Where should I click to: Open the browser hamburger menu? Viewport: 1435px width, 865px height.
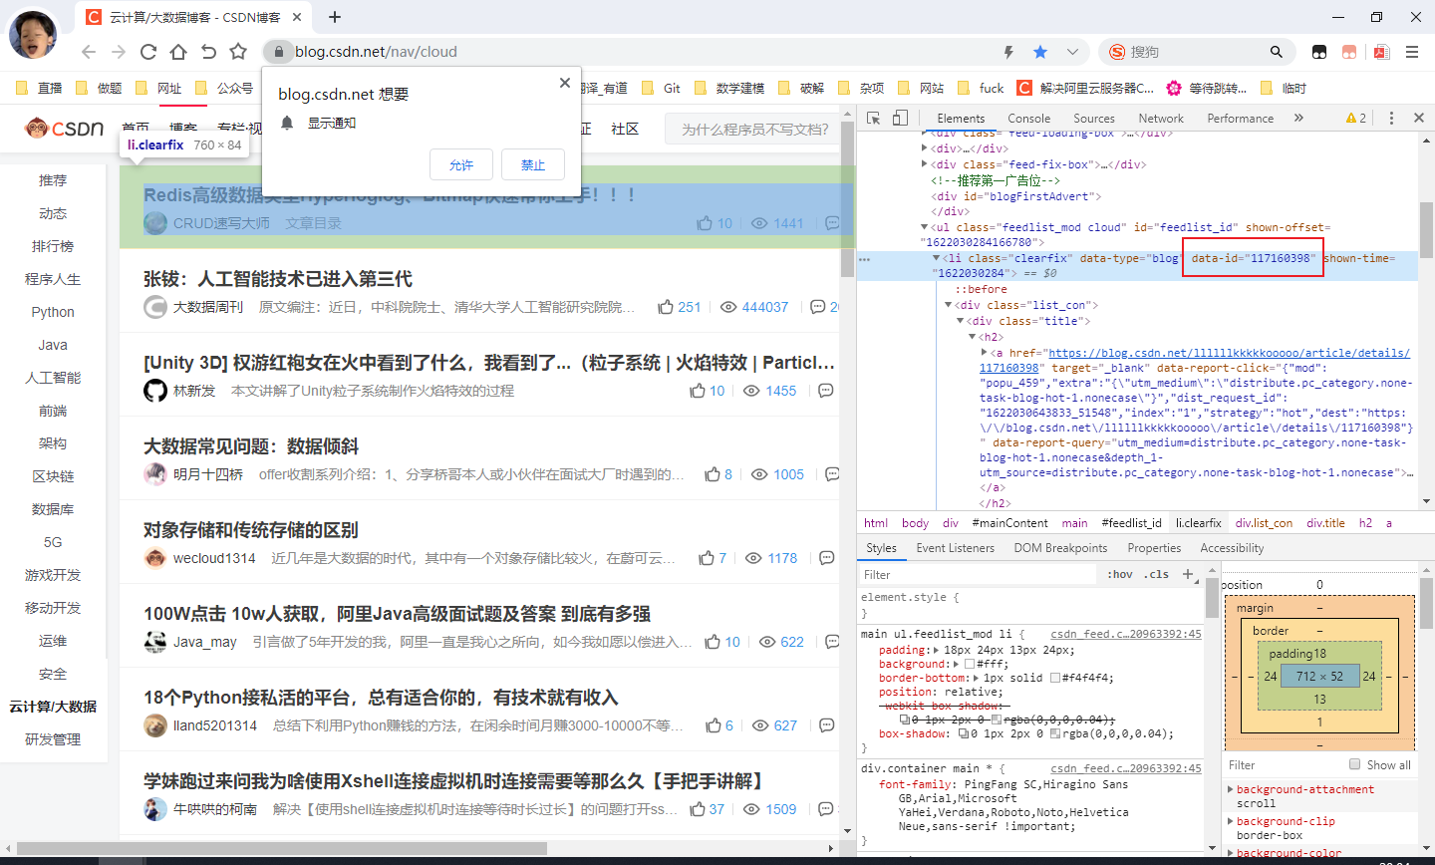click(1411, 52)
